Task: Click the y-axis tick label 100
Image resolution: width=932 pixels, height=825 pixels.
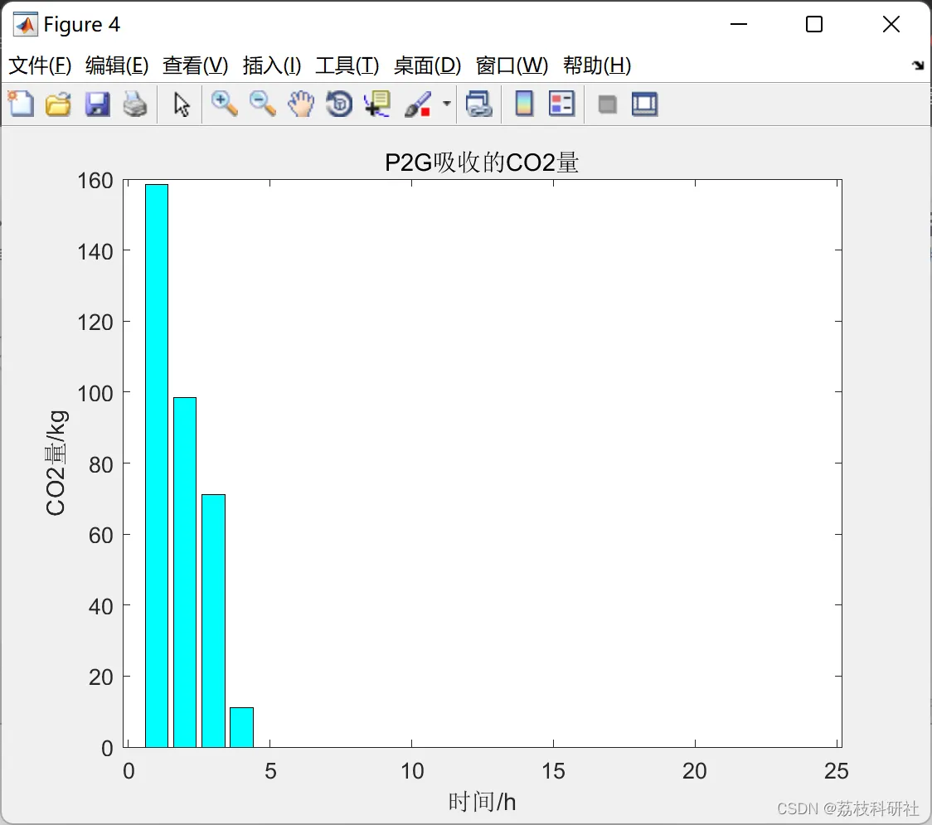Action: point(95,394)
